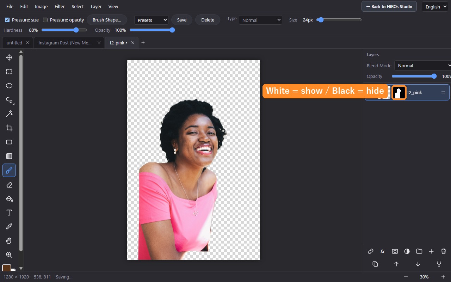Screen dimensions: 451x282
Task: Click the link layers icon
Action: click(x=371, y=251)
